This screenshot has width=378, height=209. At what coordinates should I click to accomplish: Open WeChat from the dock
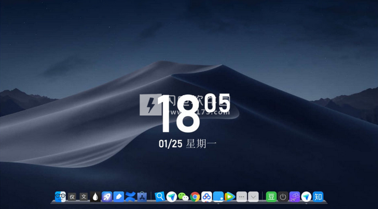(183, 197)
